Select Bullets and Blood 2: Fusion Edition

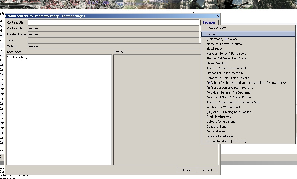[x=248, y=97]
